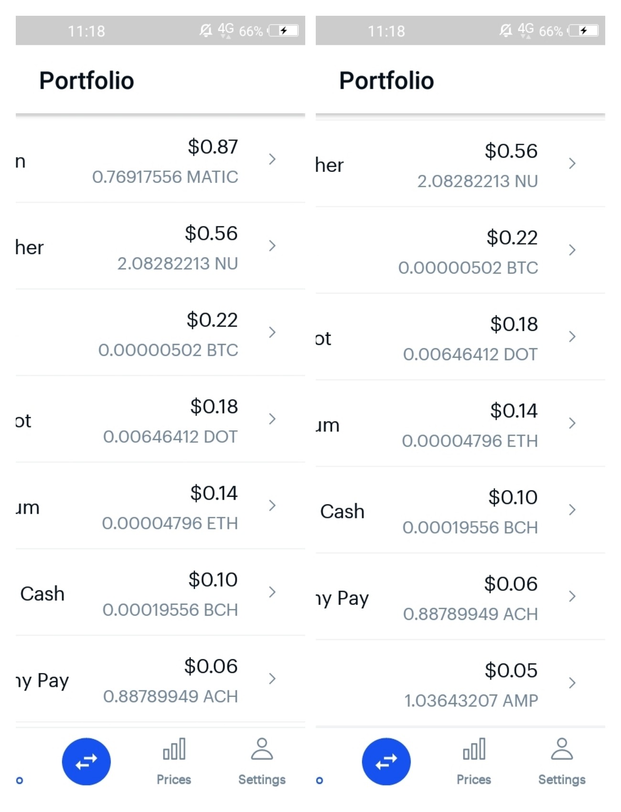
Task: Tap the right status bar muted-bell icon
Action: click(x=505, y=31)
